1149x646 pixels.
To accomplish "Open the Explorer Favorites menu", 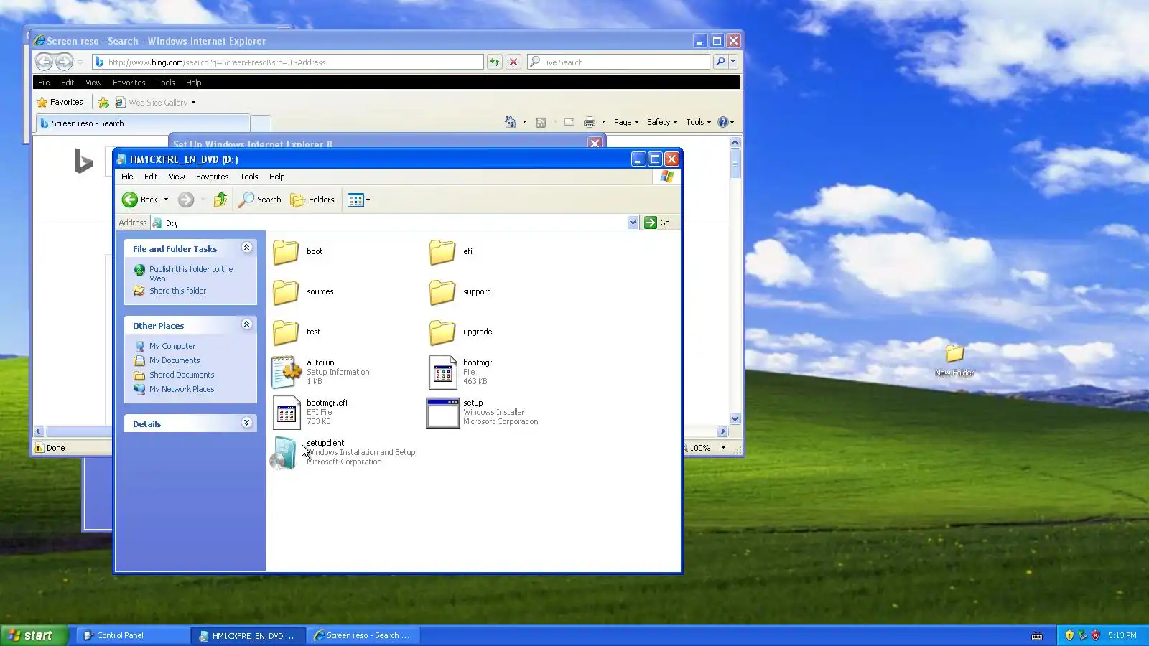I will click(213, 177).
